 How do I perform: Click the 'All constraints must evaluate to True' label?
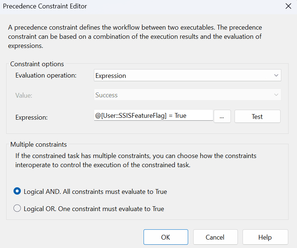[x=115, y=192]
